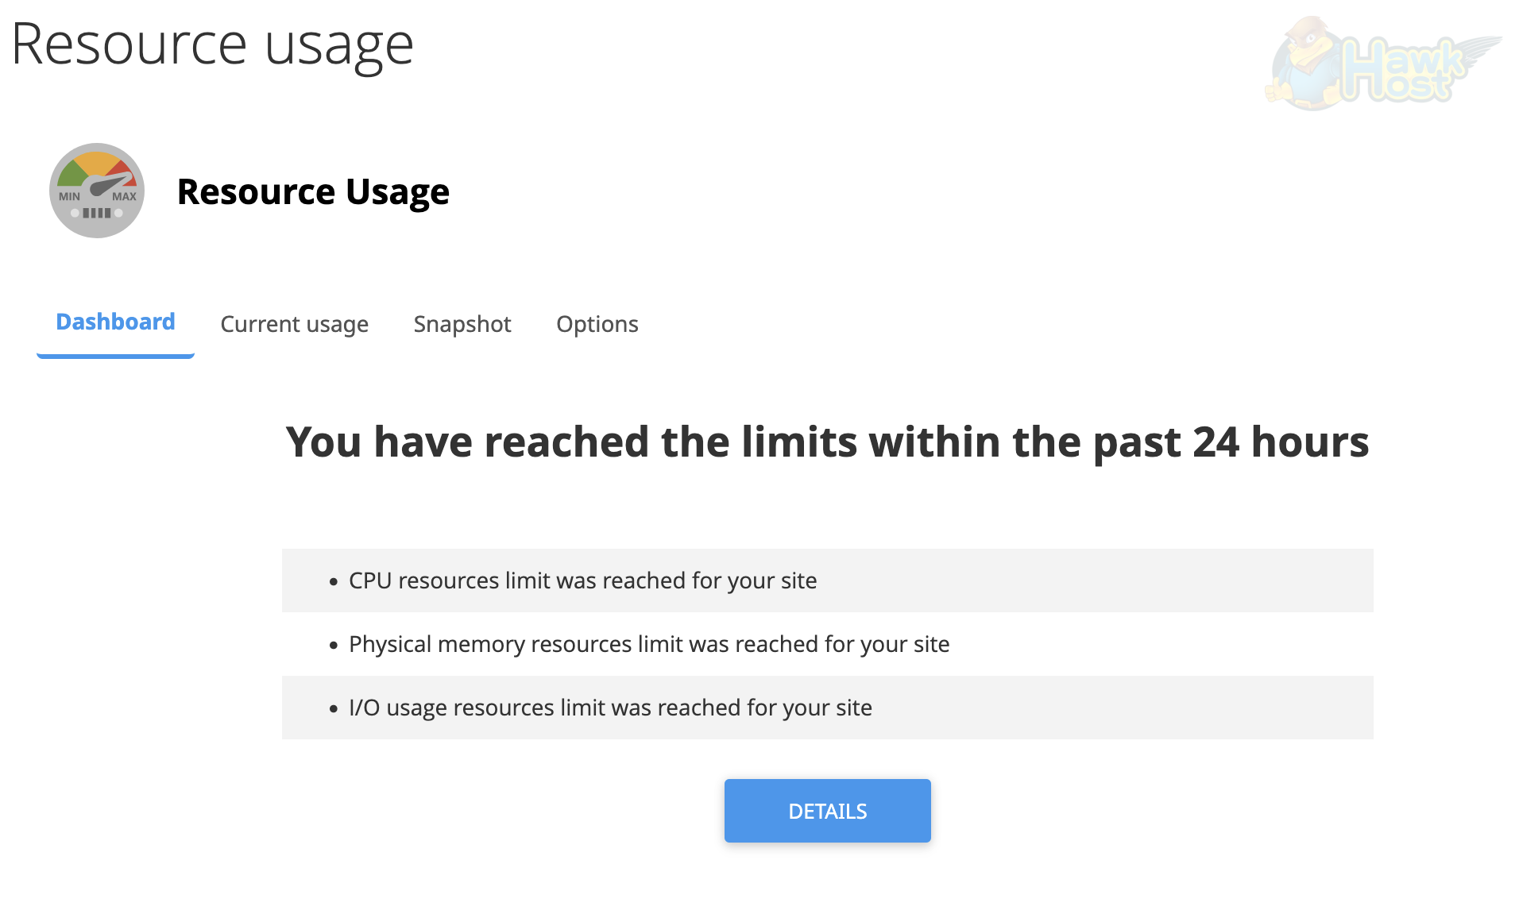Select the Dashboard tab
Screen dimensions: 1519x918
coord(115,322)
